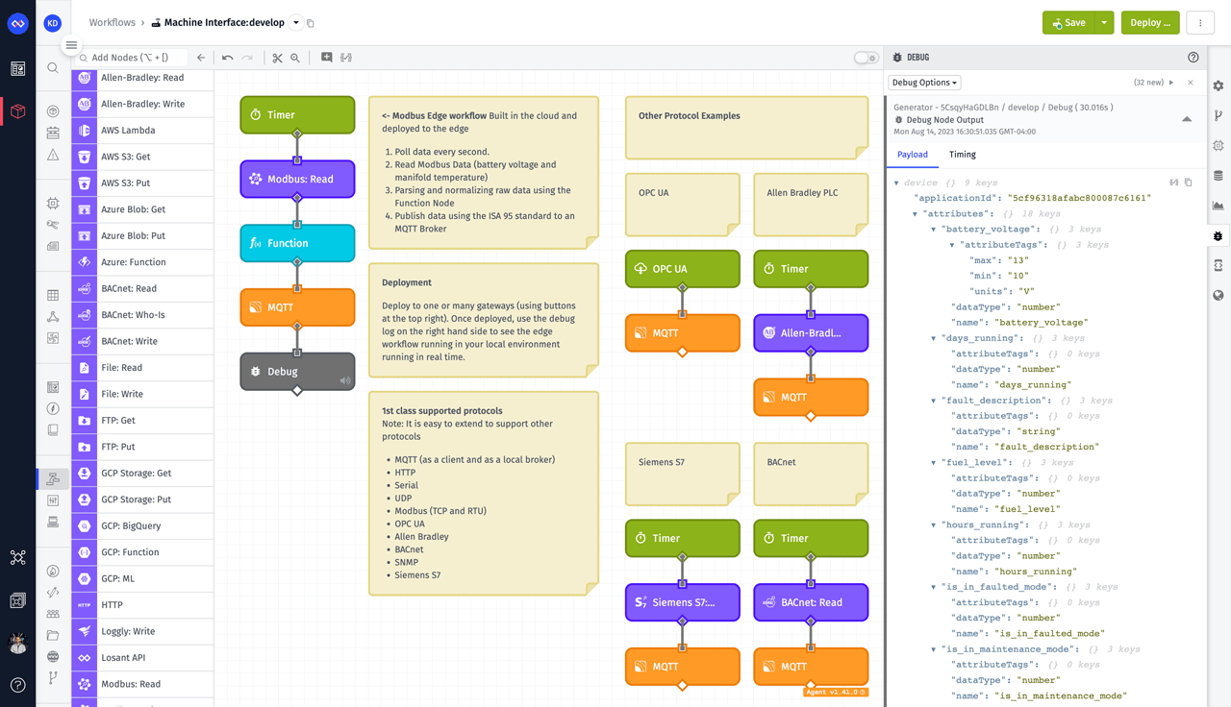Open the help question mark in Debug header

click(x=1193, y=58)
